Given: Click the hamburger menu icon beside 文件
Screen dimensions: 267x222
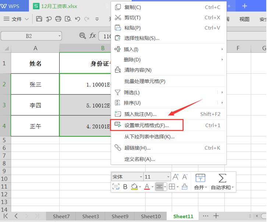Looking at the screenshot, I should point(7,19).
